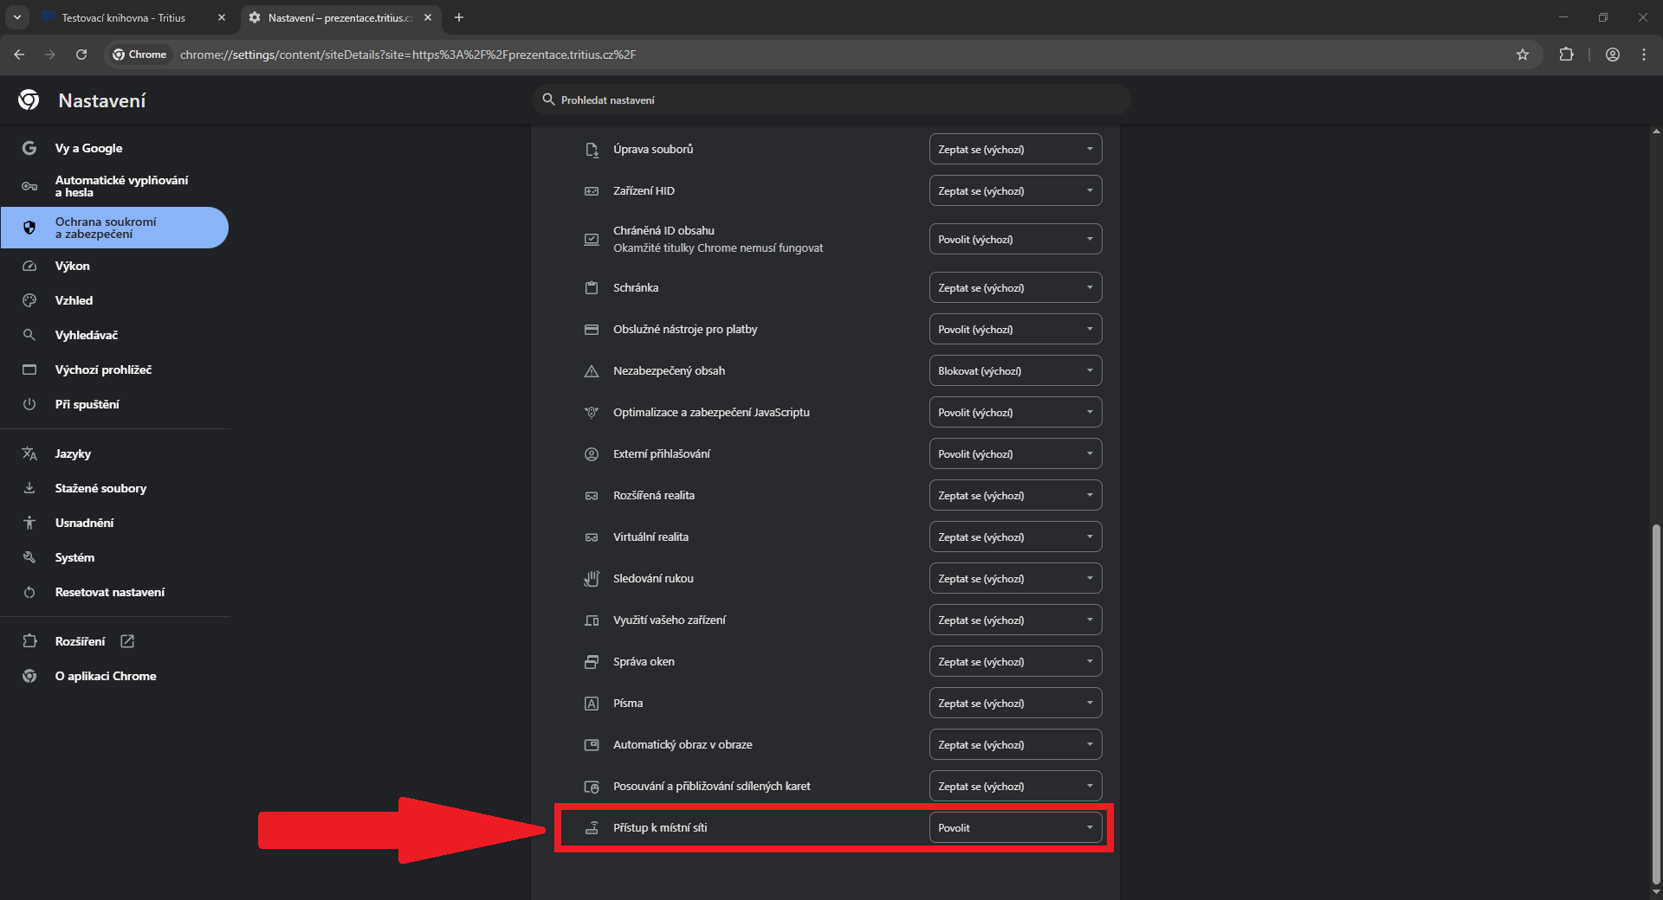1663x900 pixels.
Task: Open new tab with the plus icon
Action: pyautogui.click(x=459, y=17)
